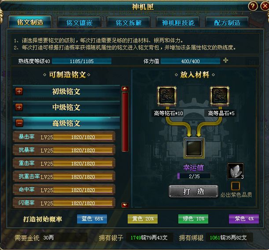This screenshot has width=269, height=250.
Task: Click the 高等晶石 material slot icon
Action: 220,96
